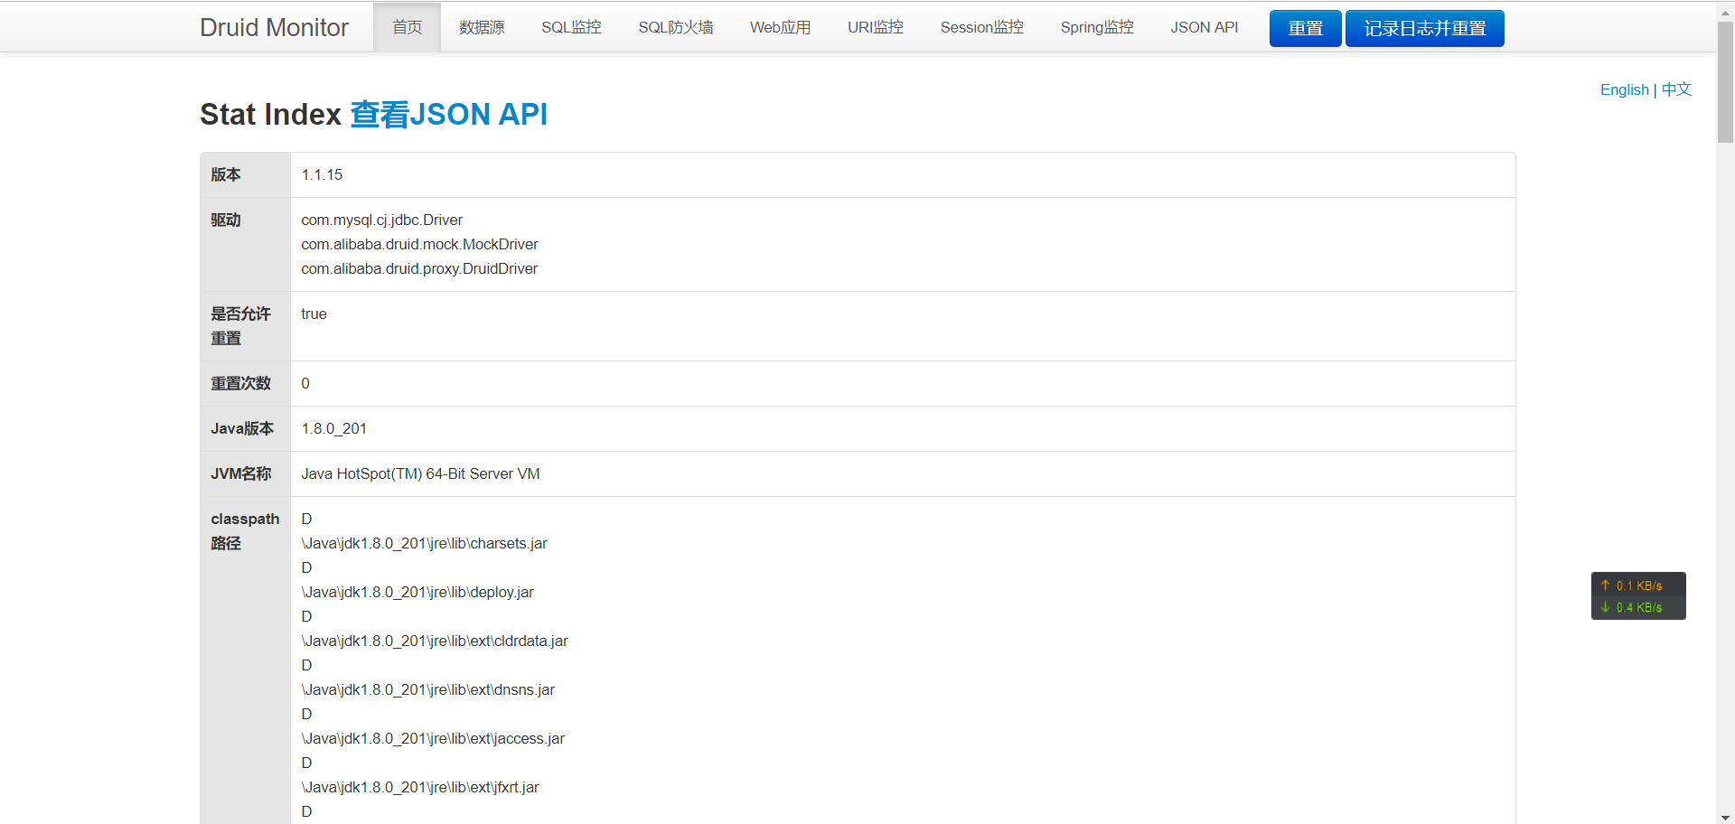The height and width of the screenshot is (824, 1735).
Task: Switch to Session监控 tab
Action: pyautogui.click(x=981, y=27)
